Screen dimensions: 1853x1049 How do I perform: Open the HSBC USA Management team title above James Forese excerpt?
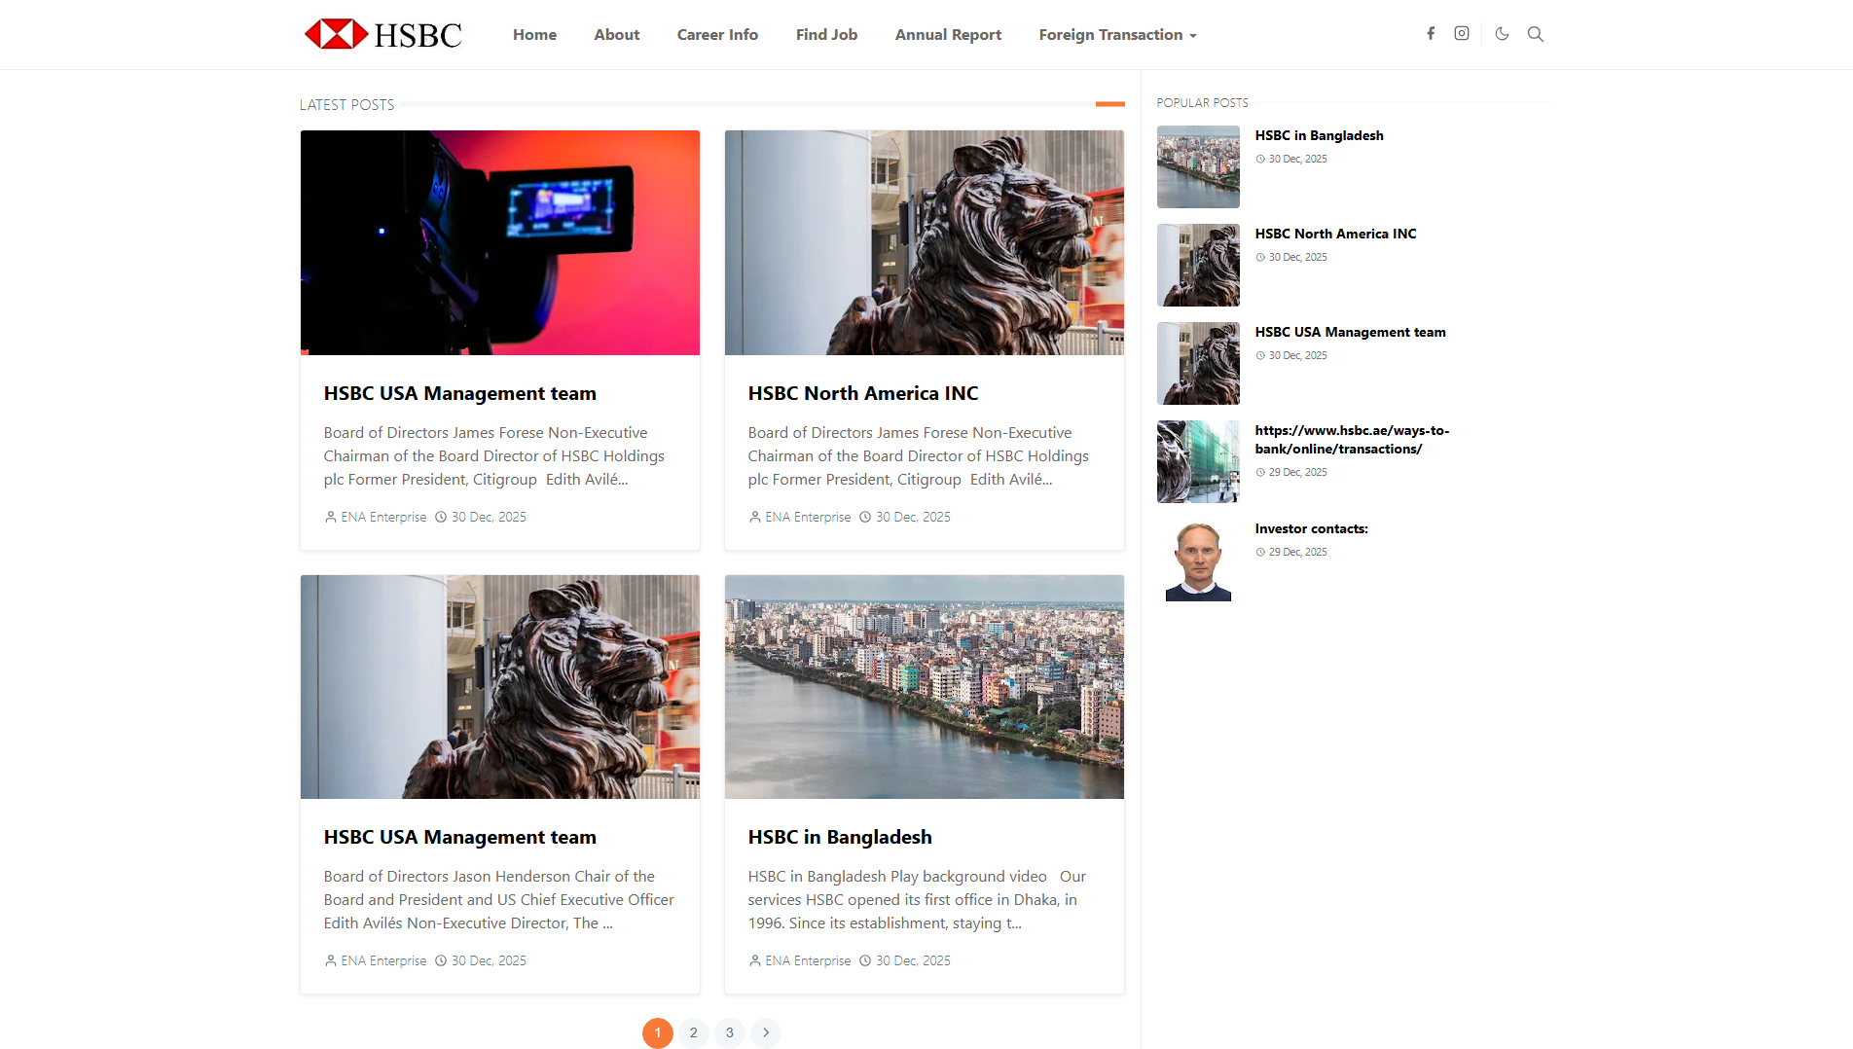point(460,393)
